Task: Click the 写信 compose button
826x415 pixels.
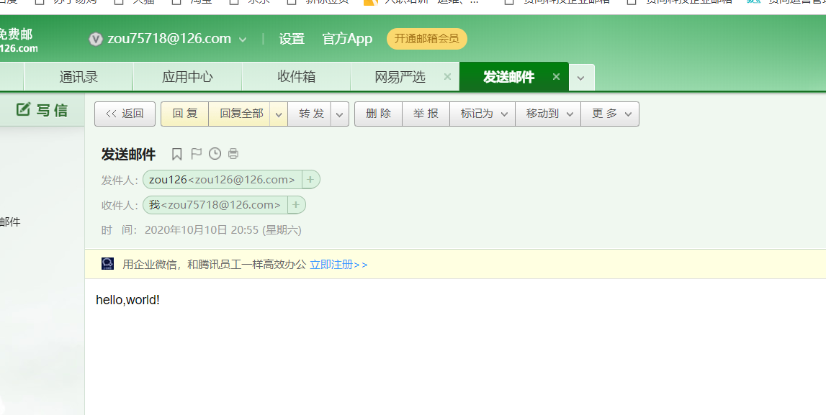Action: [x=42, y=110]
